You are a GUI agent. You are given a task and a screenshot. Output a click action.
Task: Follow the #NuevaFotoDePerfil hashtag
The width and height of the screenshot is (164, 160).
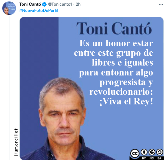(x=39, y=10)
